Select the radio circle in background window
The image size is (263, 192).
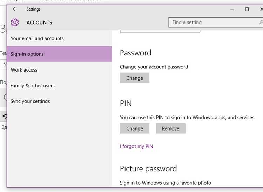[5, 98]
